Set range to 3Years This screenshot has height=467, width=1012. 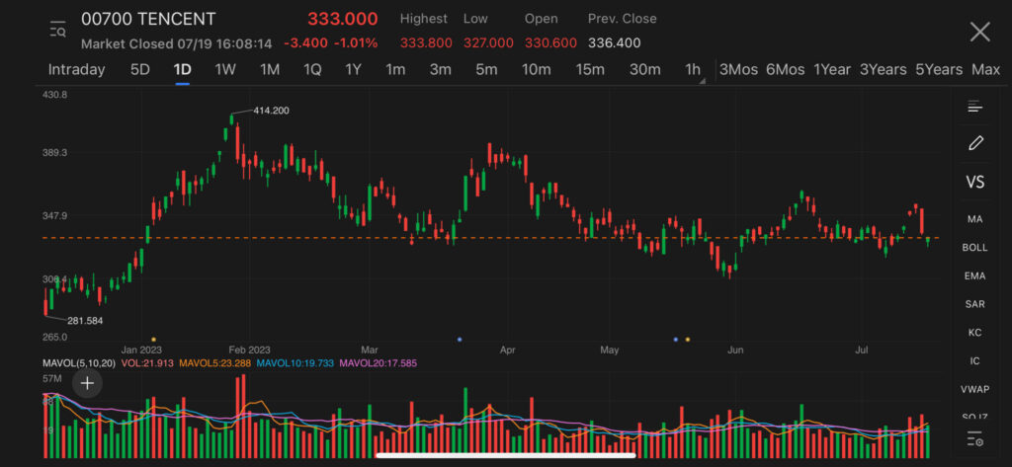883,70
